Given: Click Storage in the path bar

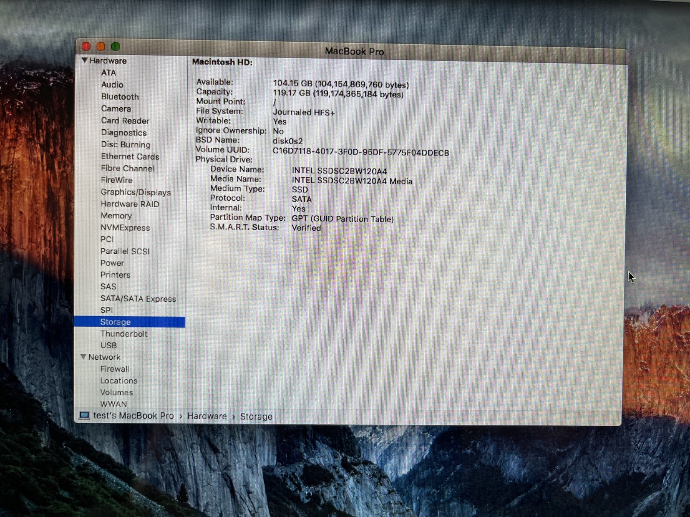Looking at the screenshot, I should 256,417.
